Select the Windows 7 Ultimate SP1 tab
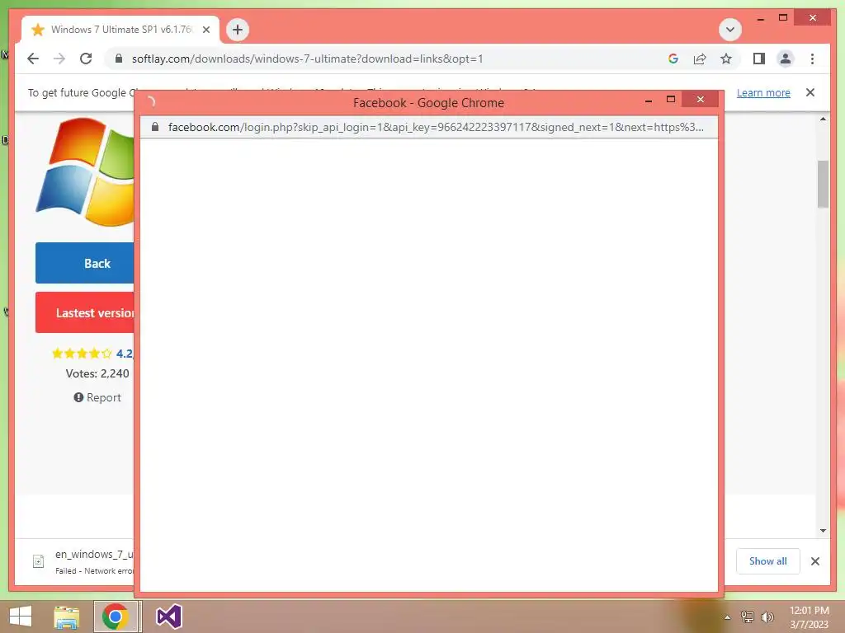 point(120,30)
